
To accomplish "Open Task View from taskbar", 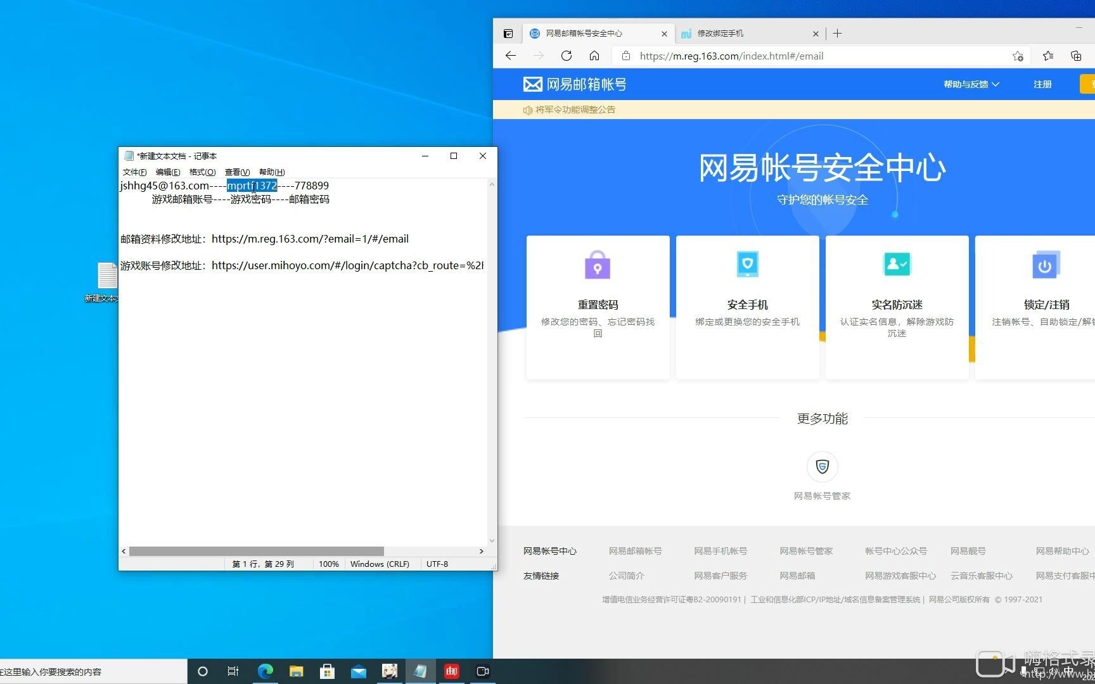I will [x=233, y=671].
